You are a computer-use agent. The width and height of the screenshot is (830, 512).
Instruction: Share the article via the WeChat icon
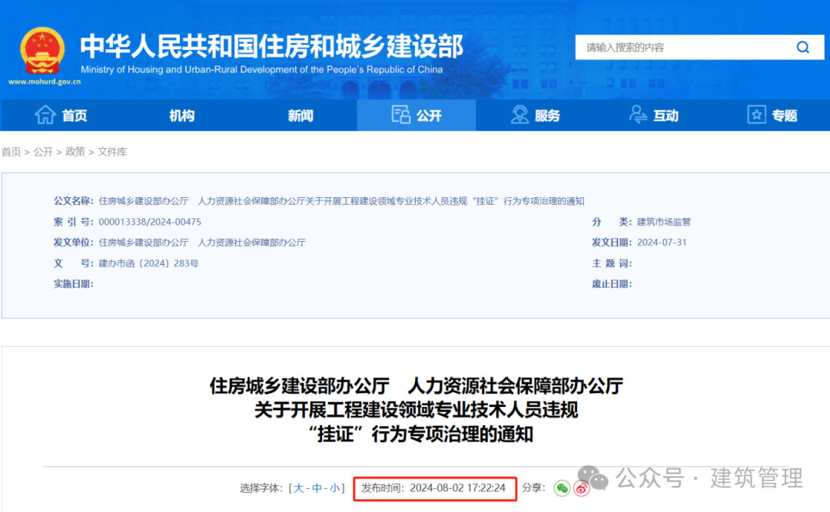click(563, 488)
